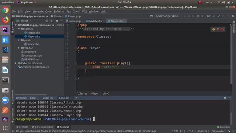This screenshot has height=133, width=236.
Task: Open the VCS menu
Action: pos(84,11)
